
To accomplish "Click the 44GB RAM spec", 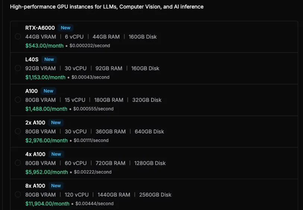I will click(106, 37).
